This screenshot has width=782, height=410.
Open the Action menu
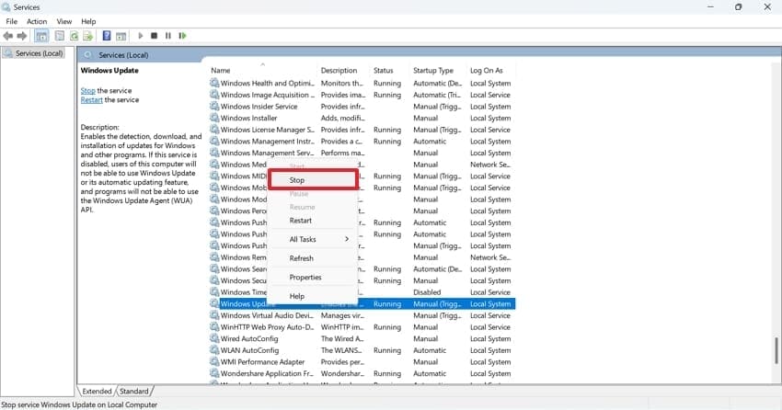(37, 21)
